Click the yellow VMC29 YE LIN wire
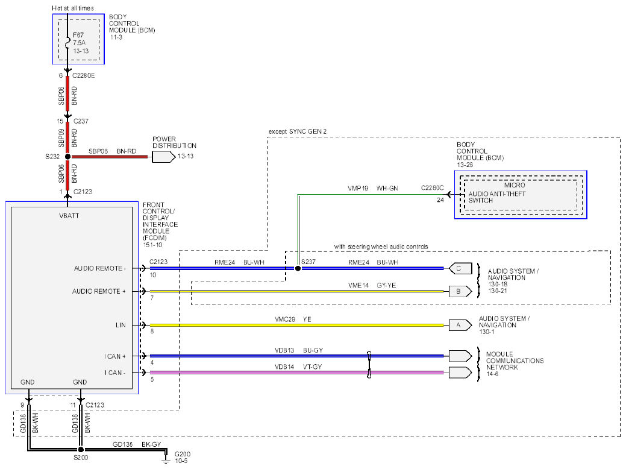Viewport: 626px width, 469px height. pos(296,325)
